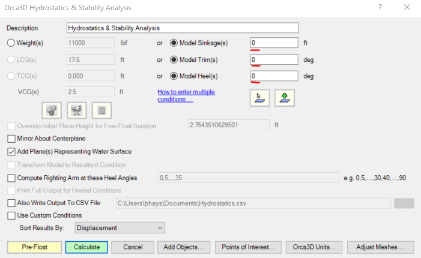421x258 pixels.
Task: Open the Sort Results By dropdown
Action: 120,227
